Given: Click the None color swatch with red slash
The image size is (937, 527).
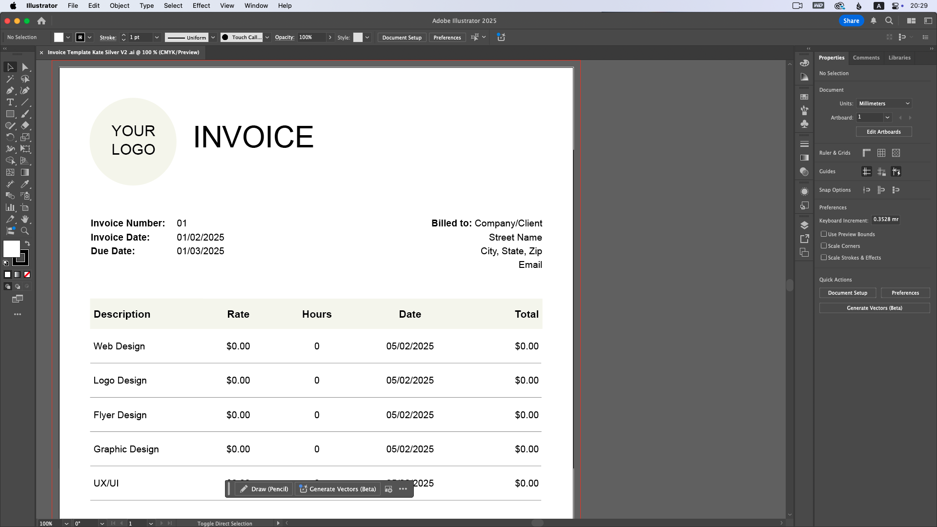Looking at the screenshot, I should pos(27,274).
